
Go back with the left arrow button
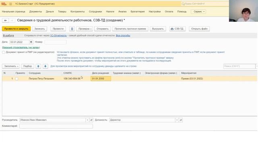pos(5,21)
